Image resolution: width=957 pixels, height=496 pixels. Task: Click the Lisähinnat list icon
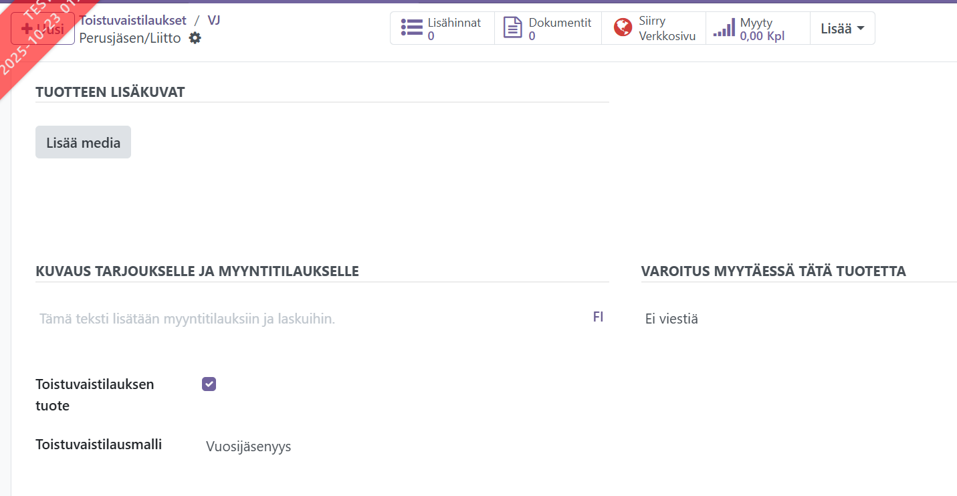tap(411, 27)
